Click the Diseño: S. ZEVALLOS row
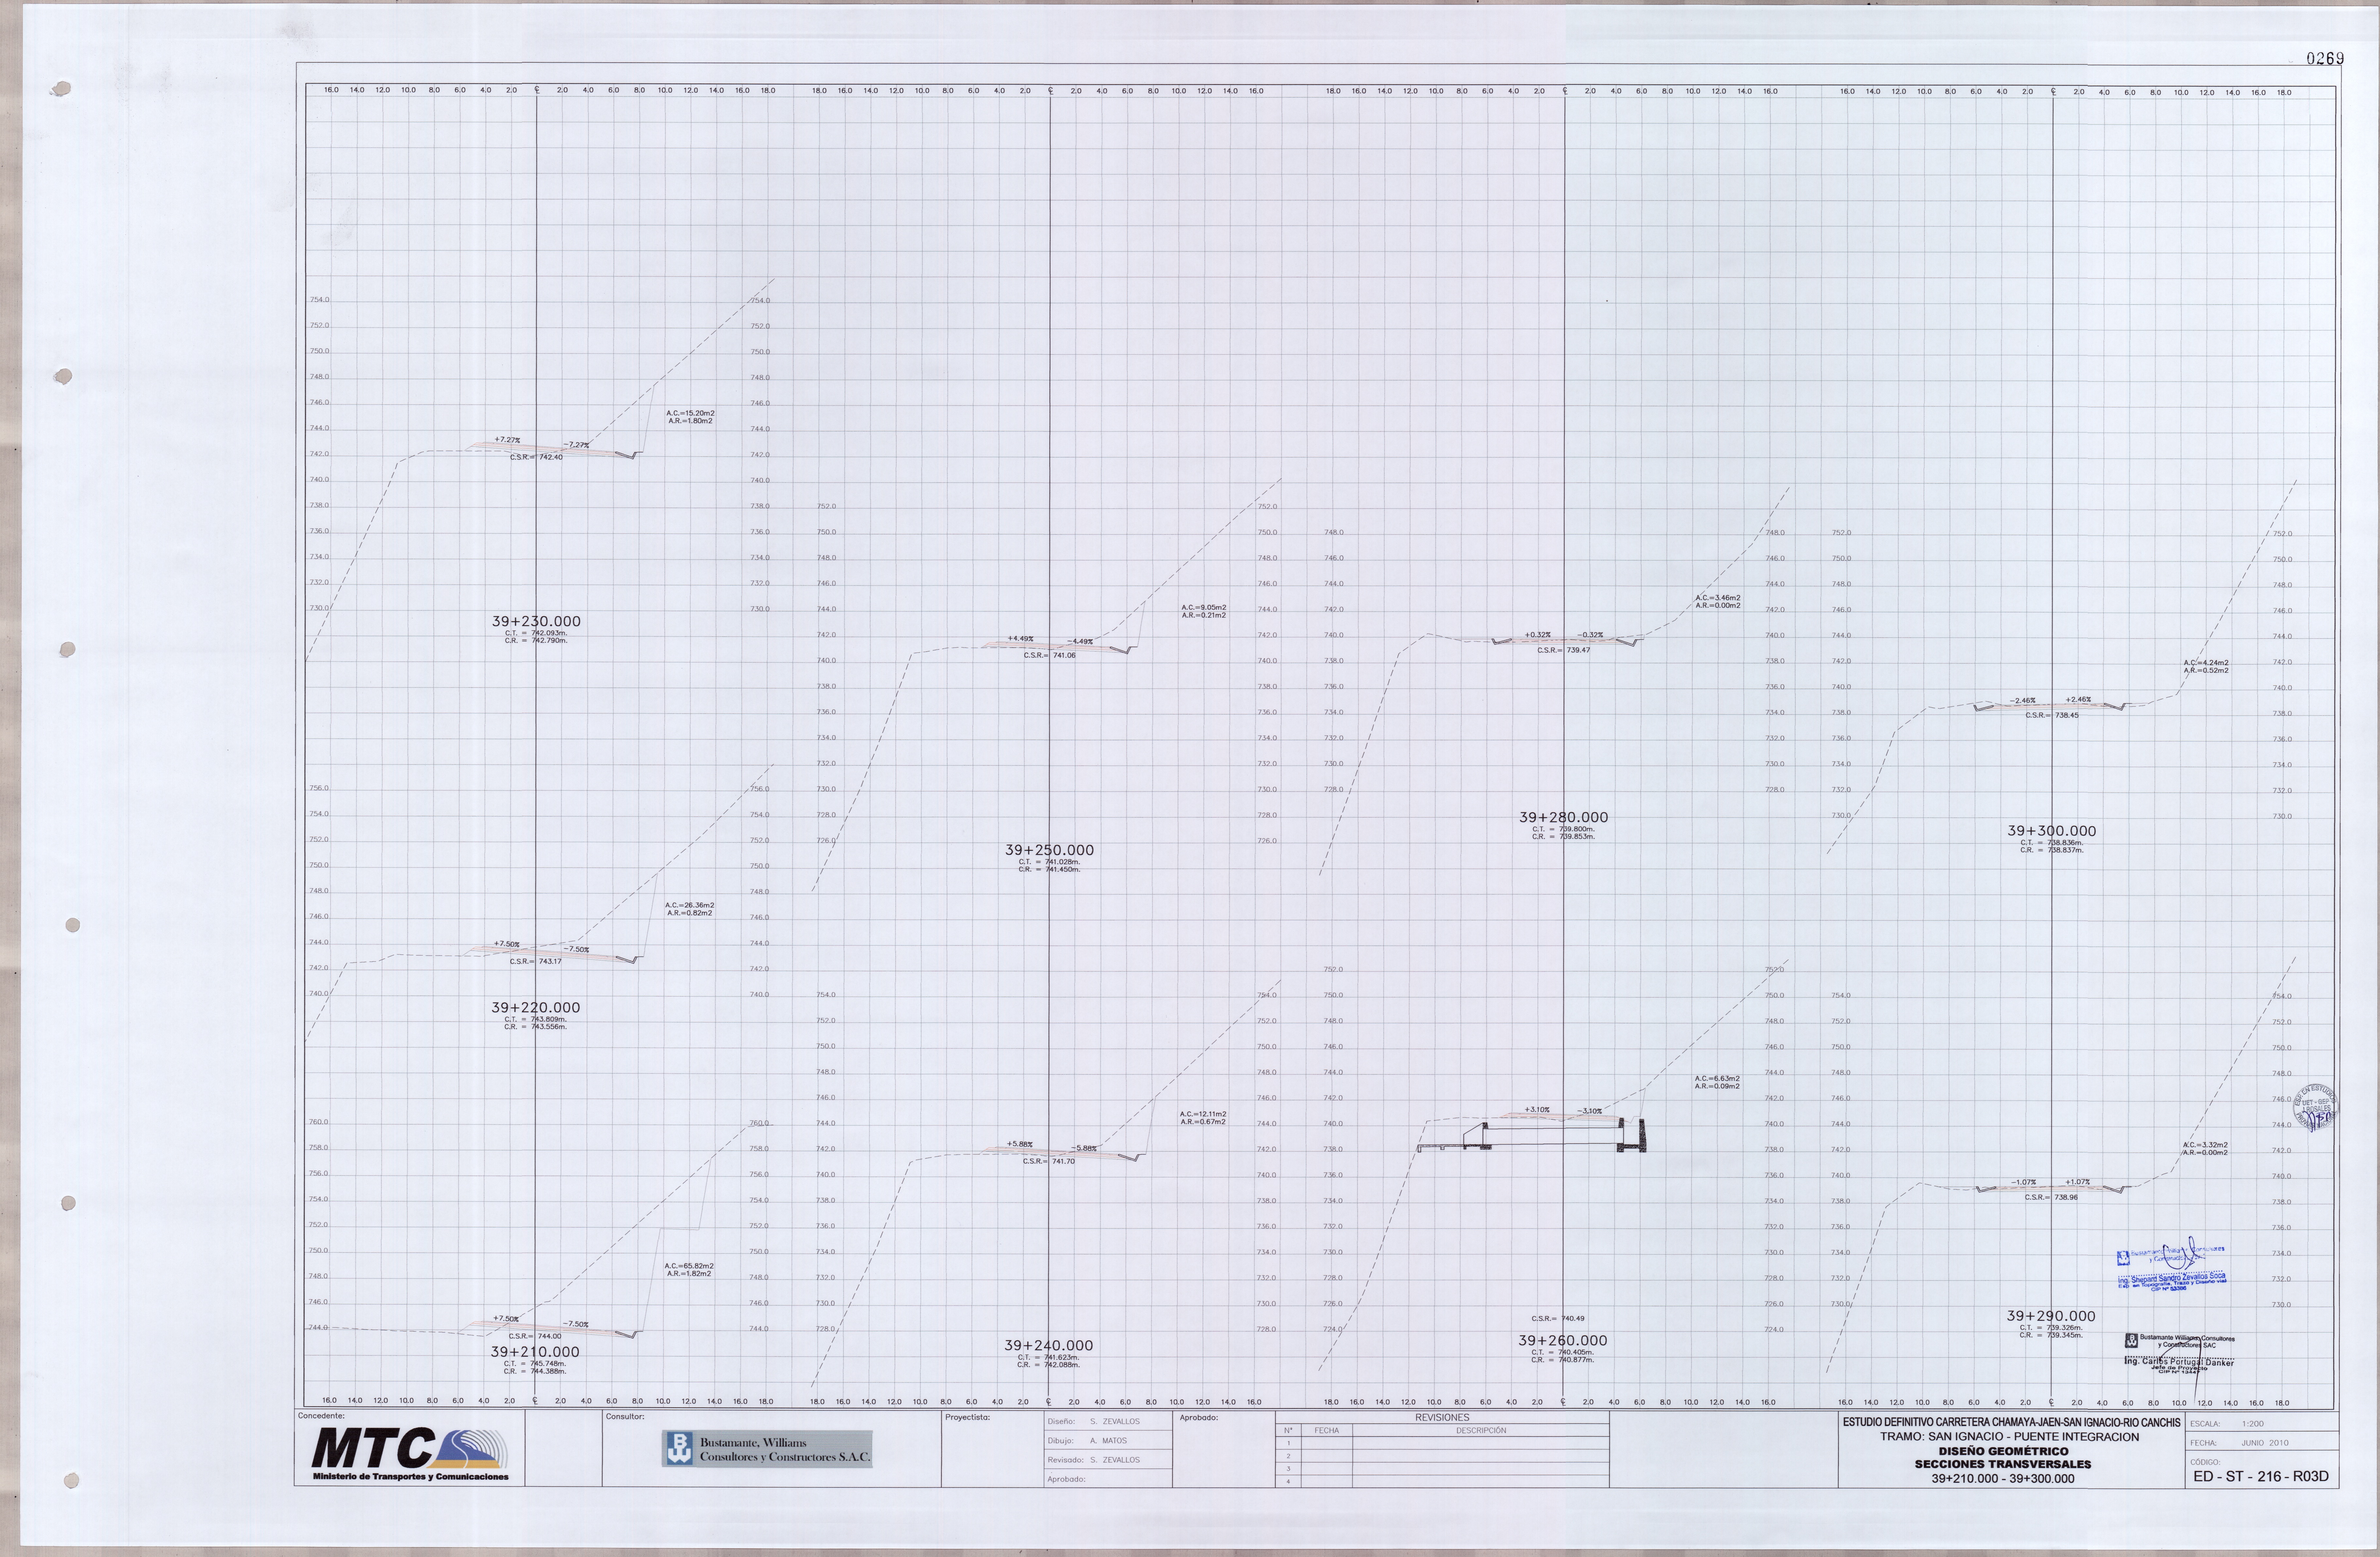Viewport: 2380px width, 1557px height. coord(1108,1421)
